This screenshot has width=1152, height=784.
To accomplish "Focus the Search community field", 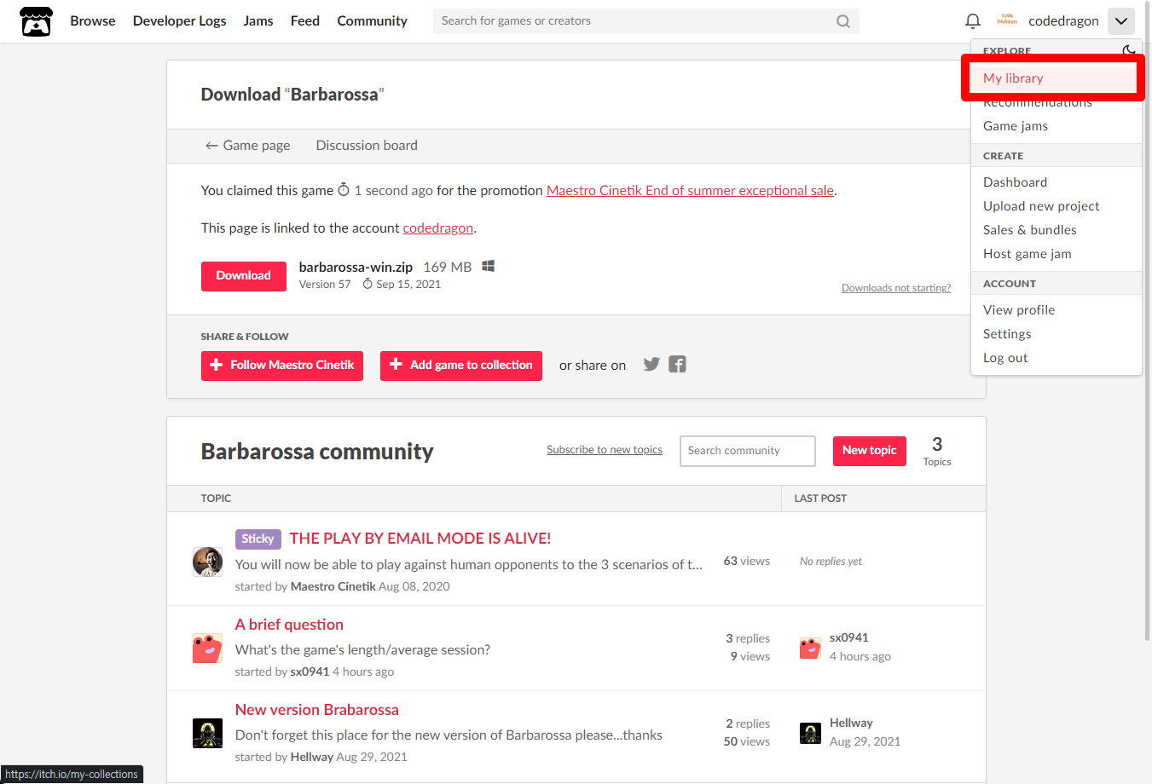I will point(747,451).
